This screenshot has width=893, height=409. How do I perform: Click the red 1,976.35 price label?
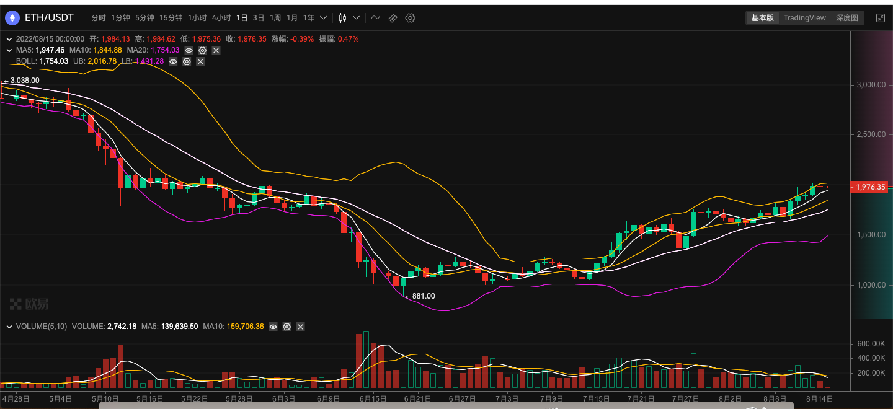click(868, 187)
